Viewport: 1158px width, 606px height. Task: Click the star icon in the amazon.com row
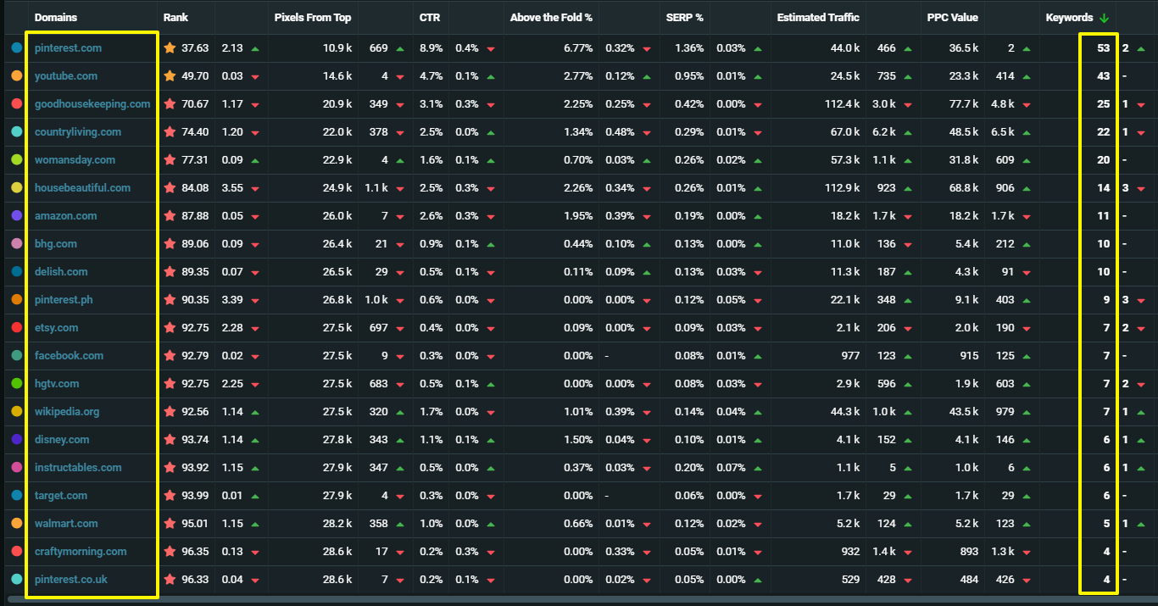[x=170, y=216]
